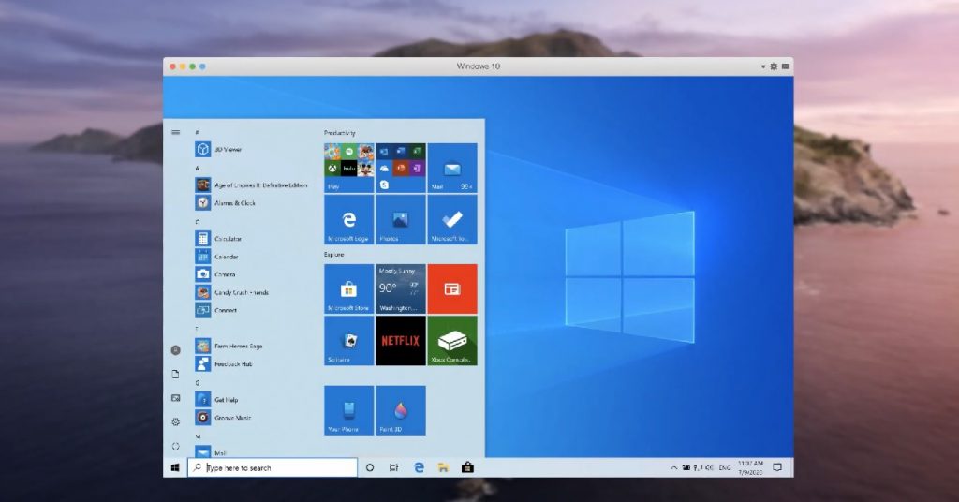Image resolution: width=959 pixels, height=502 pixels.
Task: Jump to the 'G' letter group header
Action: 197,382
